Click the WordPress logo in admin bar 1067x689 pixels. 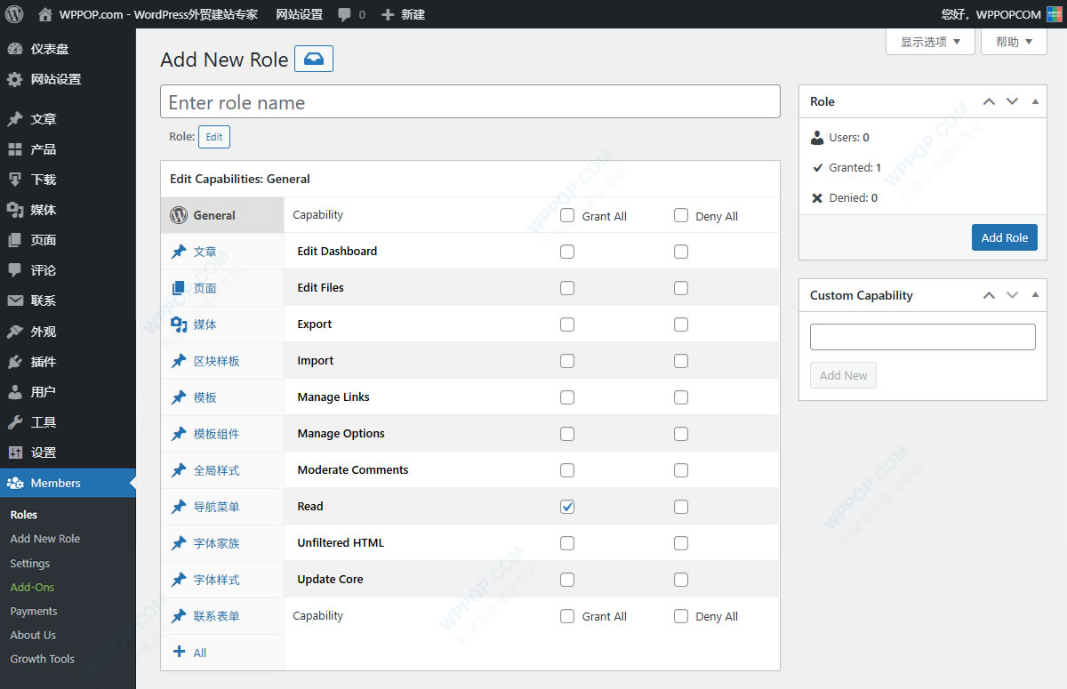(x=14, y=14)
